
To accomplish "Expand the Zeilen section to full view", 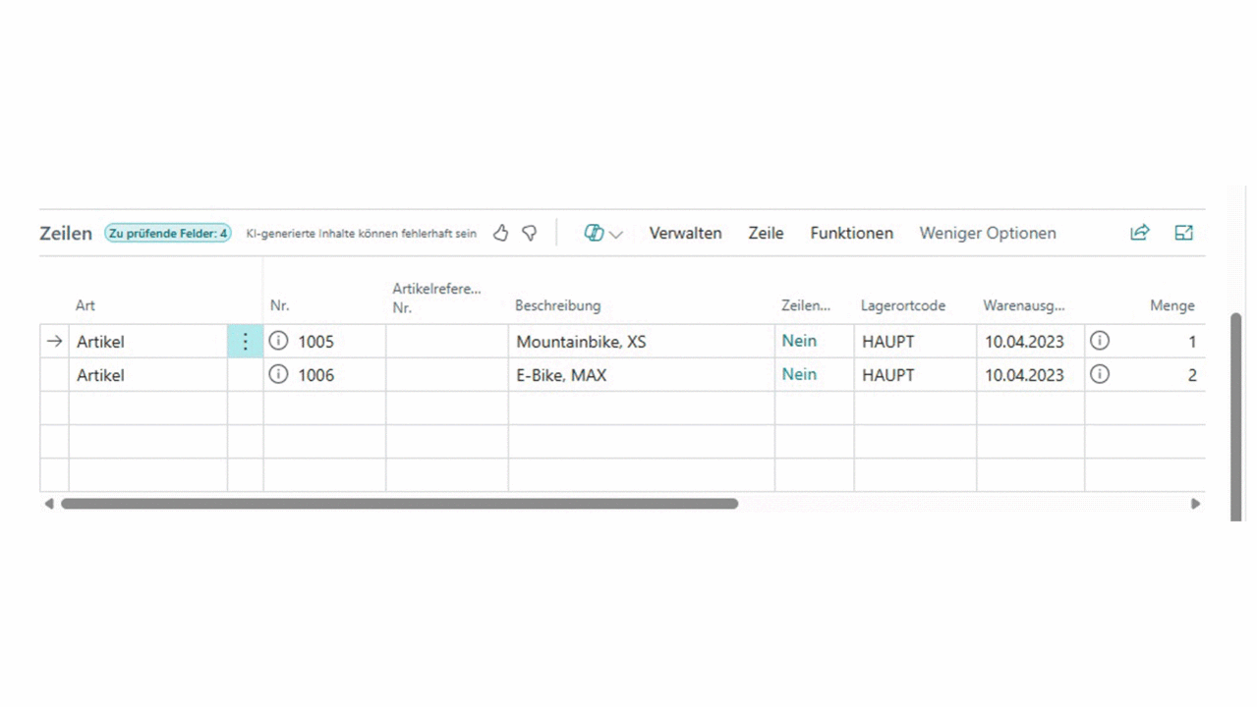I will coord(1183,233).
